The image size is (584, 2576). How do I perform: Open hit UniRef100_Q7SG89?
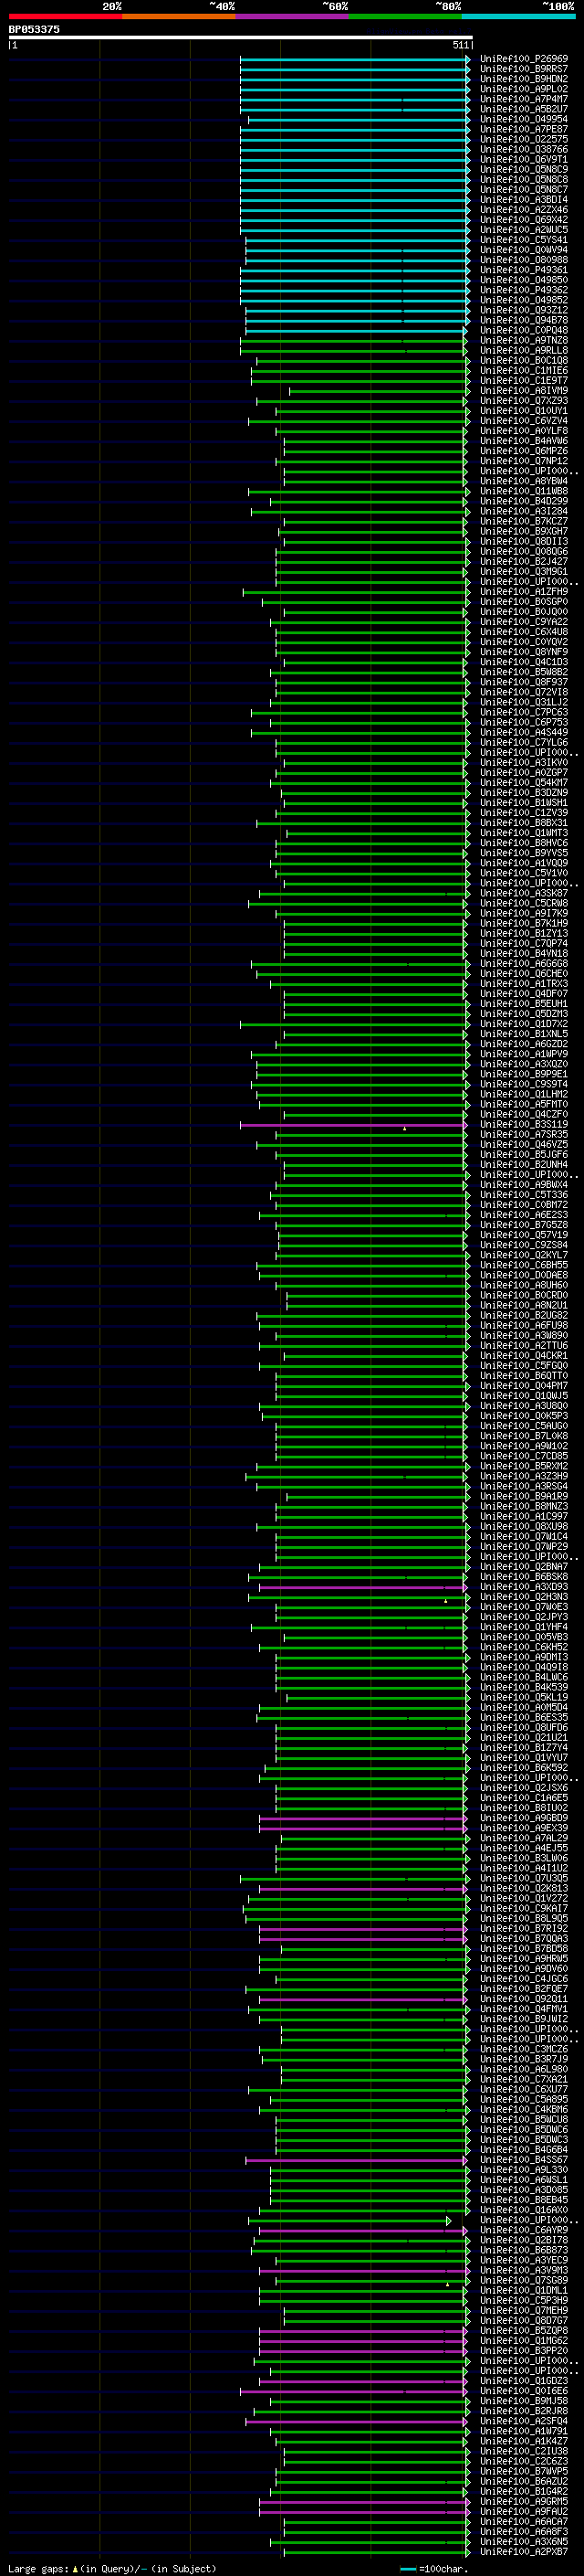coord(524,2280)
